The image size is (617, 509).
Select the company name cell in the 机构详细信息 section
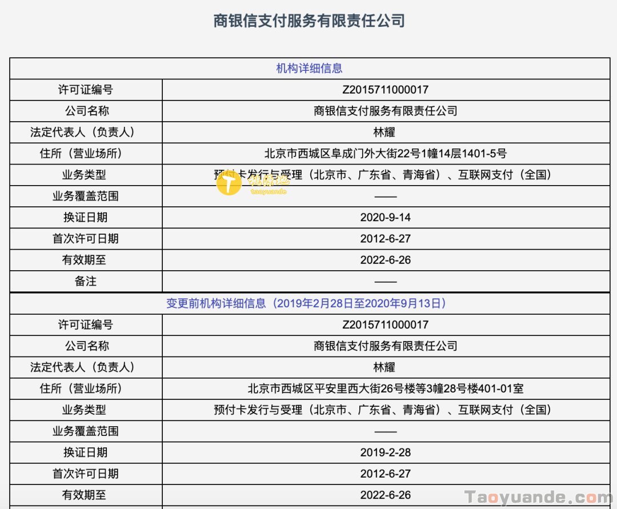385,111
